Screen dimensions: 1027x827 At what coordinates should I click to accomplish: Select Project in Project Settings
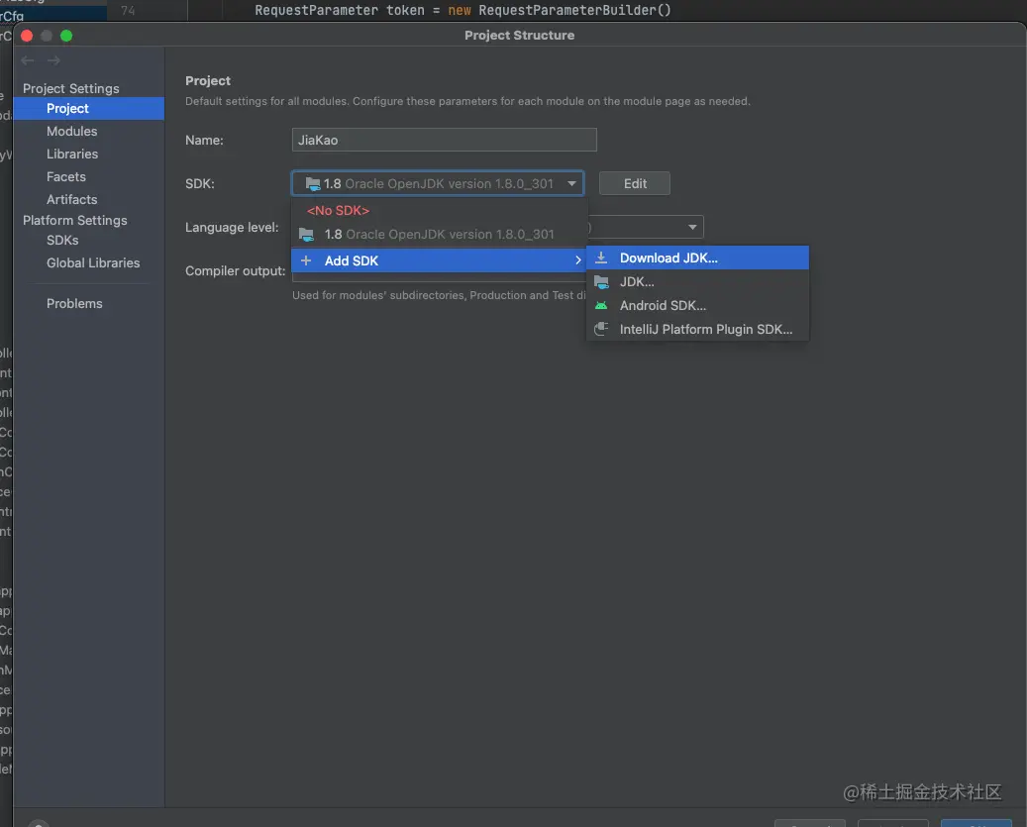89,108
